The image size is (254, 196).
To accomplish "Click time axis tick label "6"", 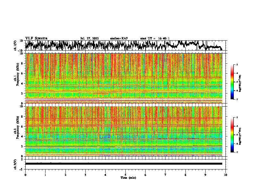I will point(146,175).
